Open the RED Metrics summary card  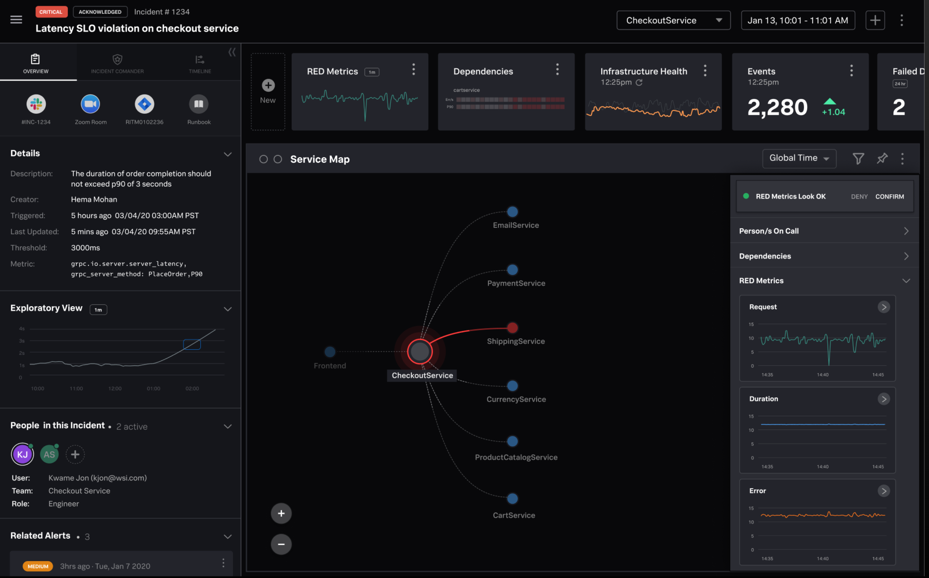tap(360, 92)
